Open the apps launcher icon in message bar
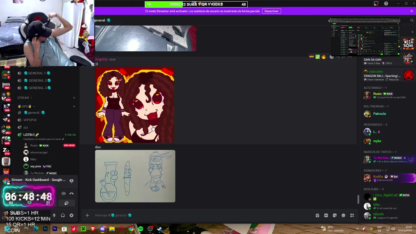Screen dimensions: 416x234 click(x=352, y=215)
